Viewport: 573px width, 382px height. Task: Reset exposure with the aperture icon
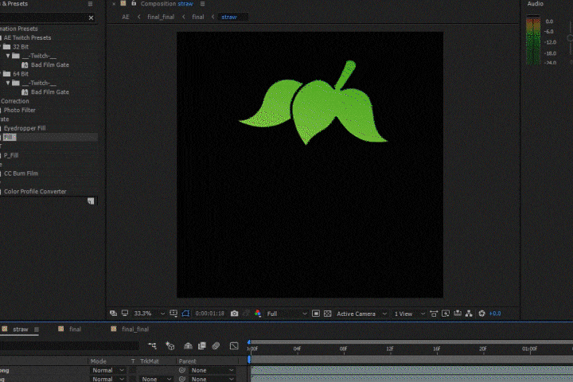(481, 314)
